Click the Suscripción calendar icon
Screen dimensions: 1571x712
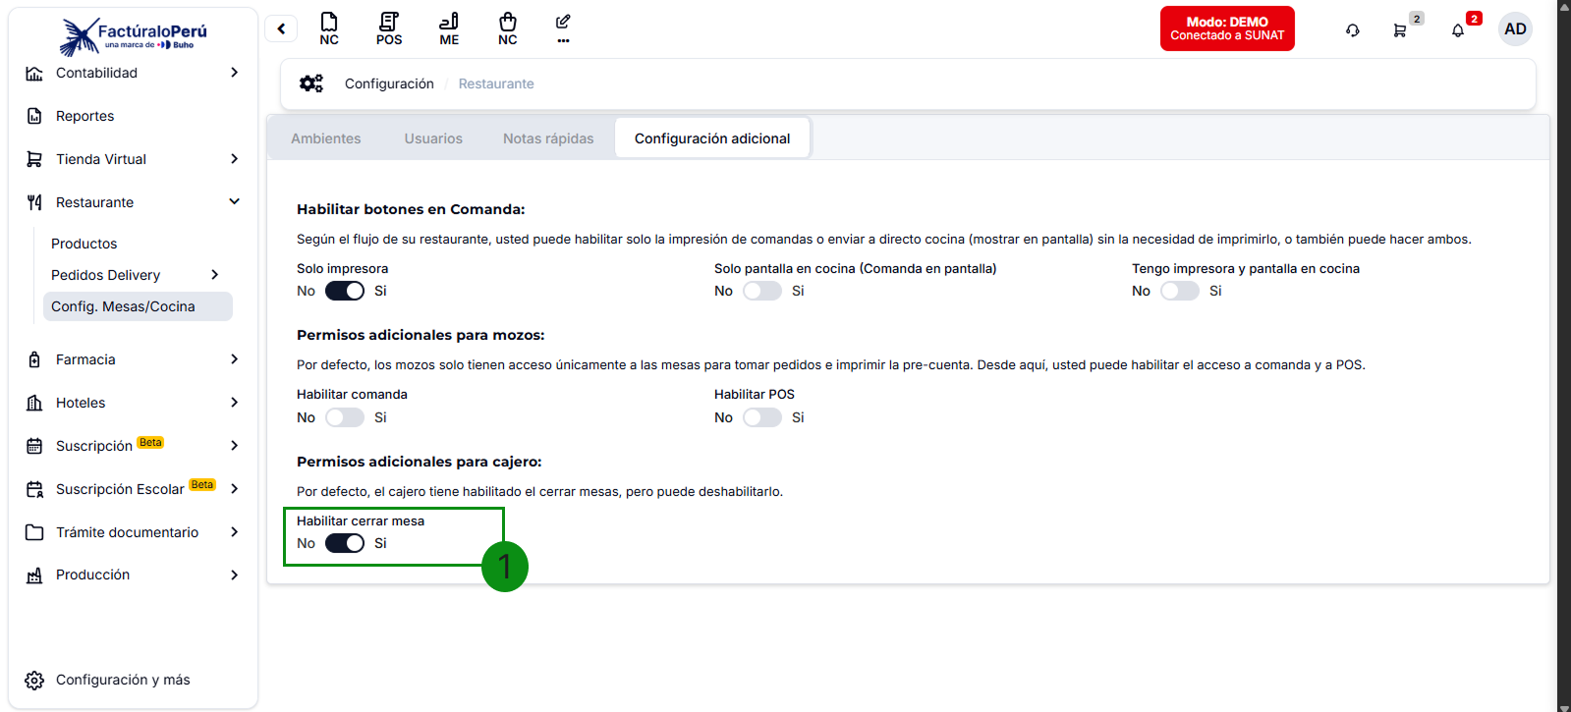coord(34,446)
